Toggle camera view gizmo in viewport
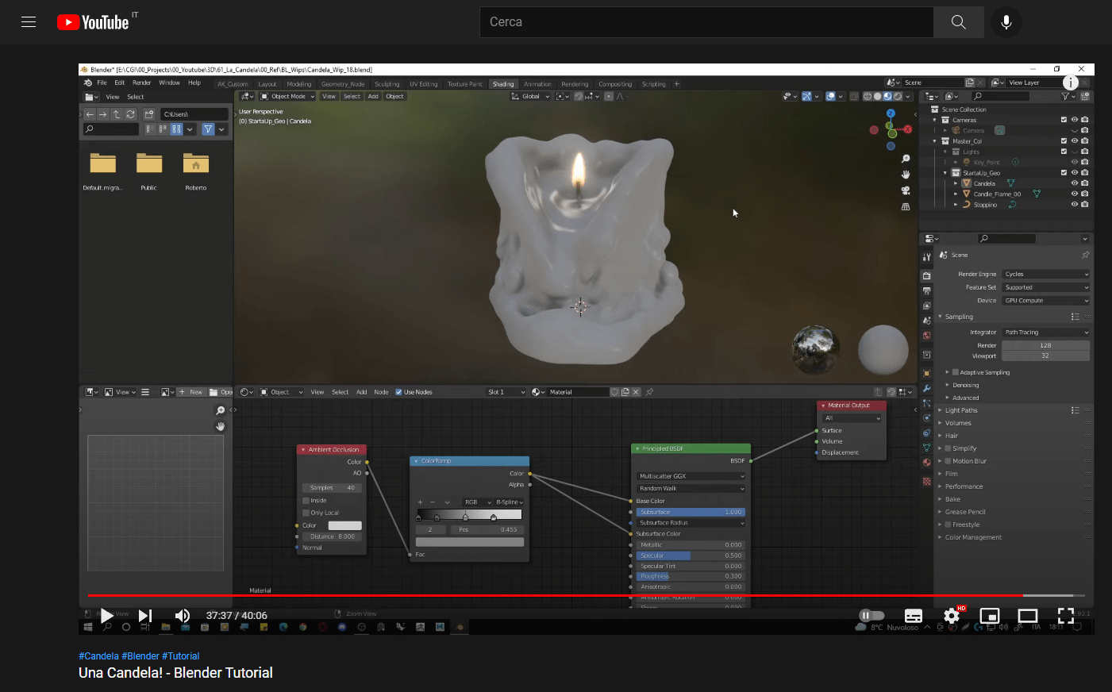 pos(906,190)
